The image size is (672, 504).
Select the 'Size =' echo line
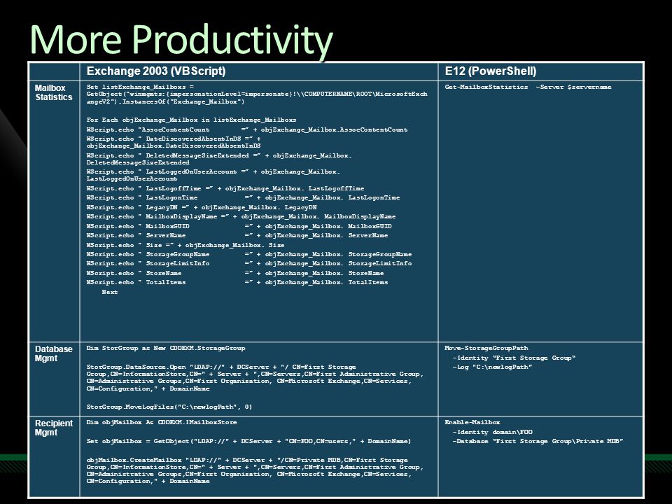185,245
